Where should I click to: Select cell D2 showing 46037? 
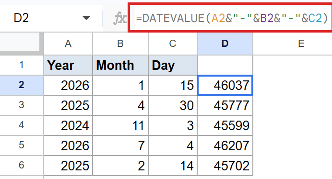coord(225,85)
